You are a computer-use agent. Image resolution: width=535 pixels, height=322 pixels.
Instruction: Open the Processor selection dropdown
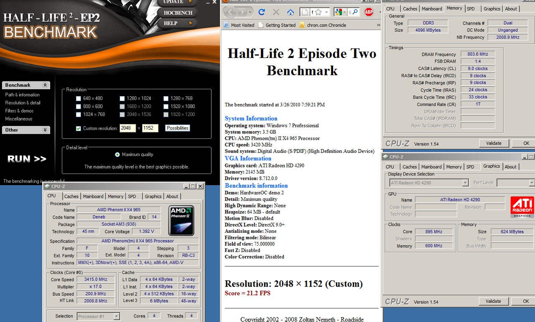(117, 316)
